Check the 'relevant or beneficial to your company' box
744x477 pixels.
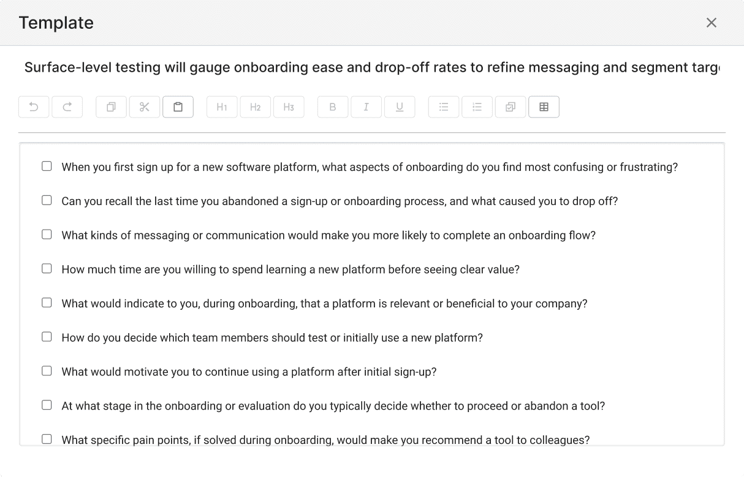point(47,302)
